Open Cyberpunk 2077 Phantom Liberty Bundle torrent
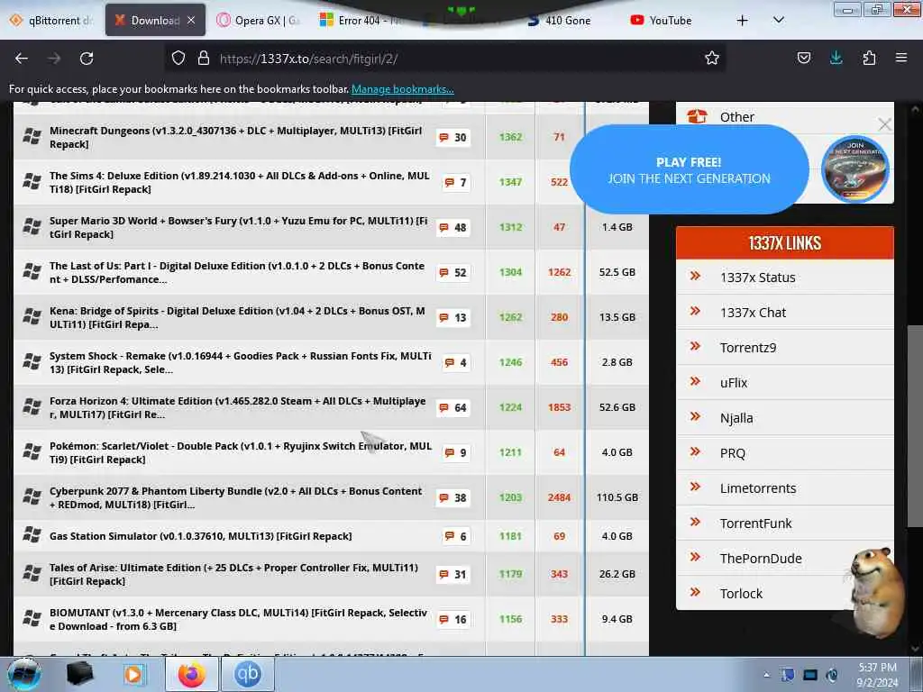Screen dimensions: 923x692 [235, 497]
